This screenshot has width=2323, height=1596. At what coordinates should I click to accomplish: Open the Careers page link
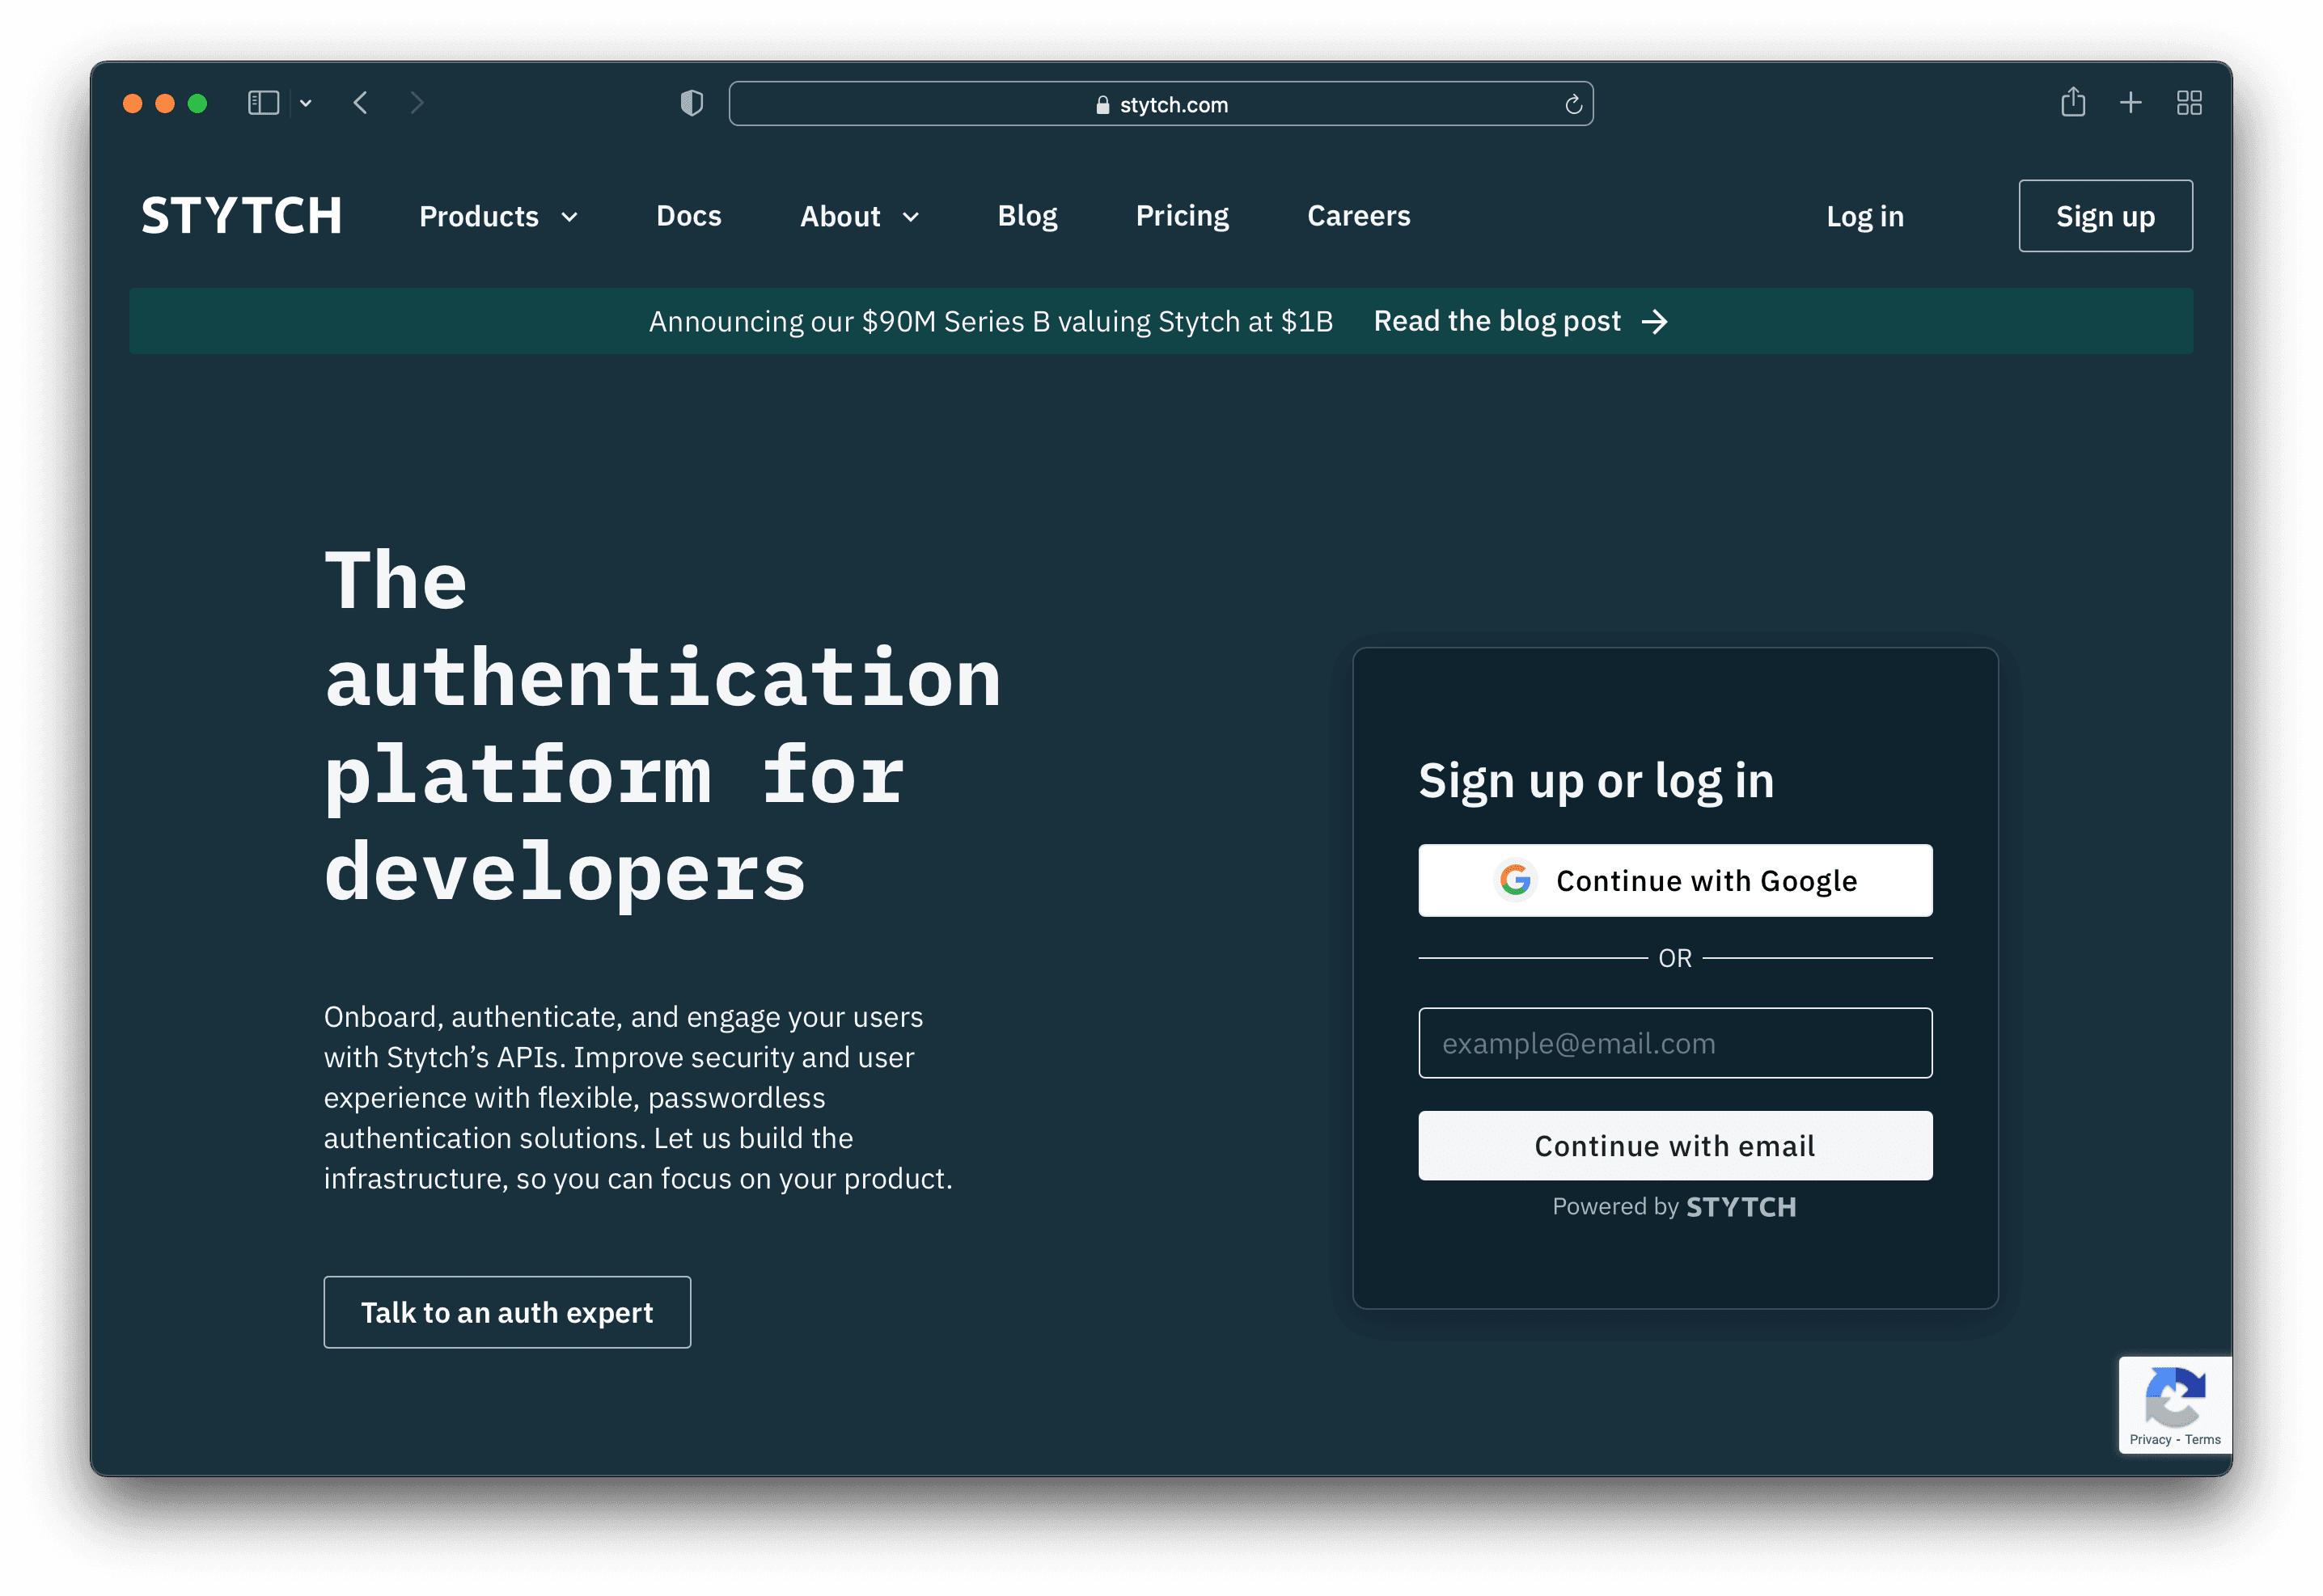pos(1357,216)
